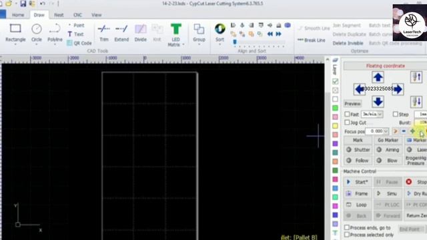Expand the Sort dropdown arrow

click(x=220, y=45)
